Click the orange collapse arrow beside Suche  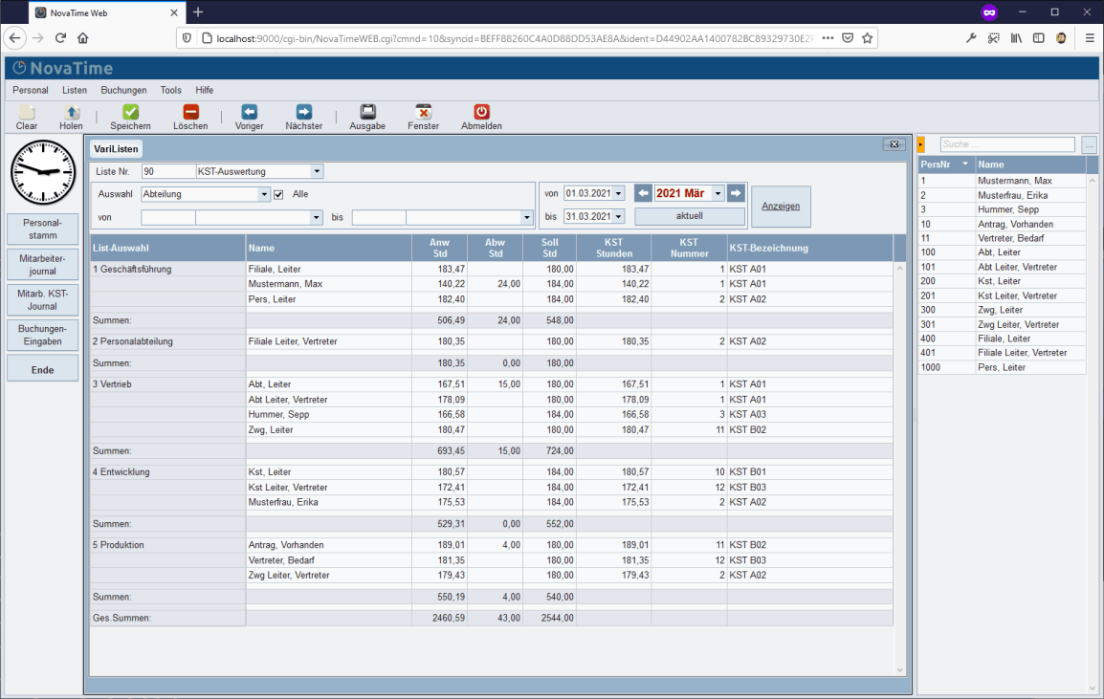pyautogui.click(x=921, y=144)
